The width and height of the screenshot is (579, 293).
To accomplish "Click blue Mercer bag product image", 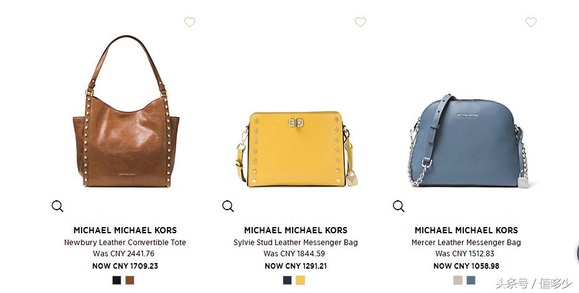I will click(x=468, y=141).
